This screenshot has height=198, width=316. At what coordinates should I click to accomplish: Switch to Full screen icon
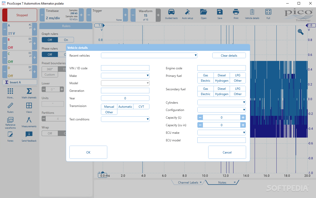[x=268, y=12]
